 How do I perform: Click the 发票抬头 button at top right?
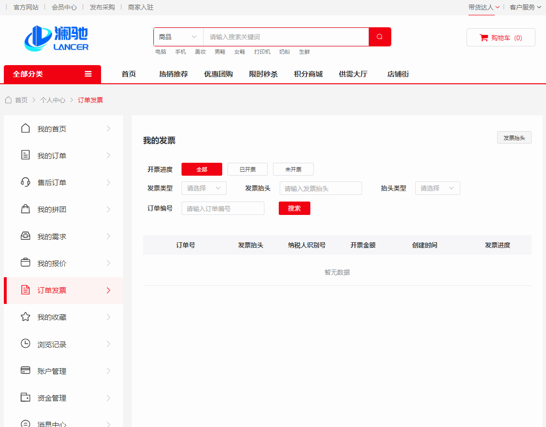click(x=514, y=138)
